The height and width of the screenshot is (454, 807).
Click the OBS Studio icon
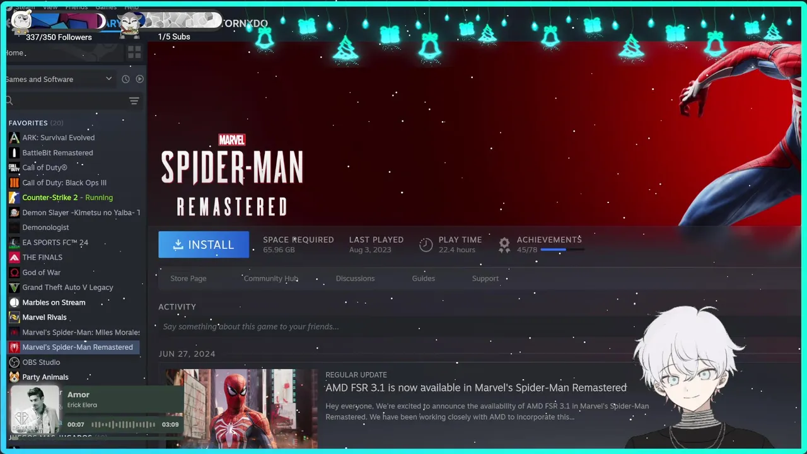coord(14,362)
